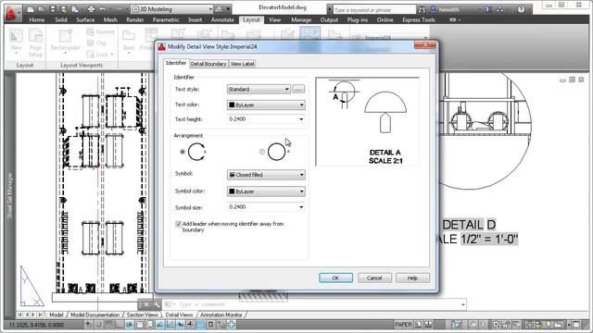Image resolution: width=593 pixels, height=333 pixels.
Task: Click the black swatch in Text color field
Action: (x=232, y=105)
